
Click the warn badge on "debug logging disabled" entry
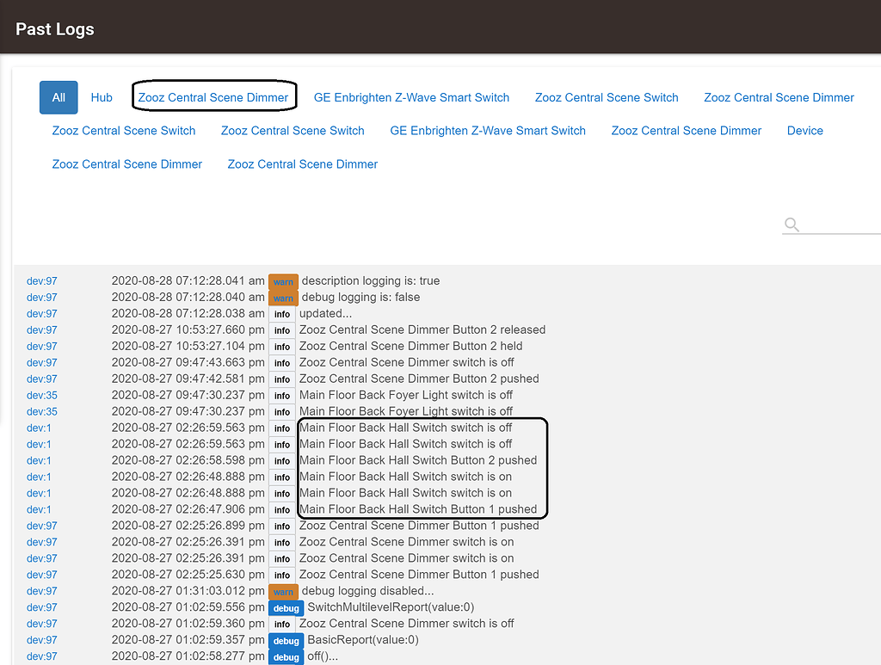pos(283,591)
